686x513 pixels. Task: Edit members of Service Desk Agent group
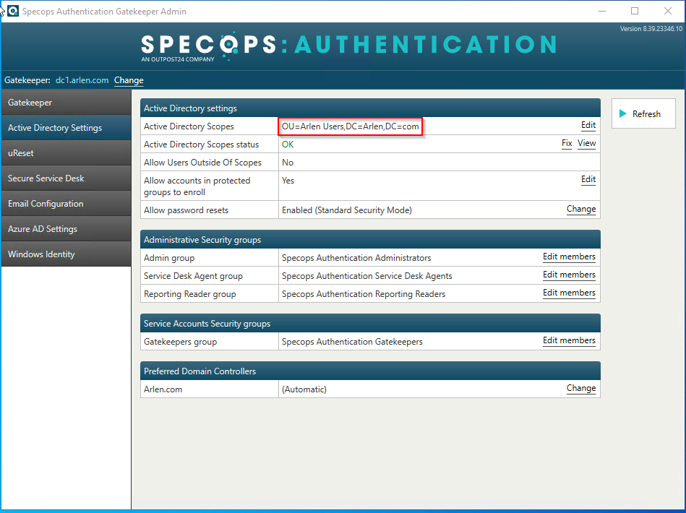569,275
